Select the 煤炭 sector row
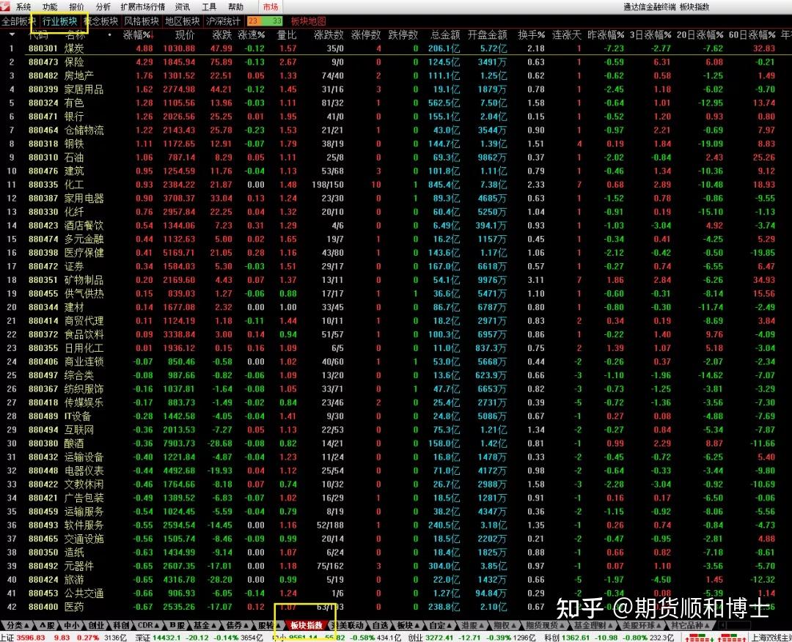The image size is (792, 642). point(396,48)
